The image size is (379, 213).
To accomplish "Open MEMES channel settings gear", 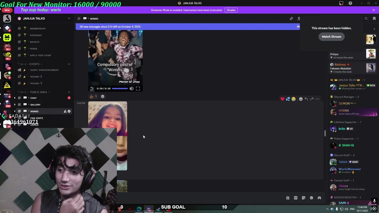I will (x=69, y=111).
